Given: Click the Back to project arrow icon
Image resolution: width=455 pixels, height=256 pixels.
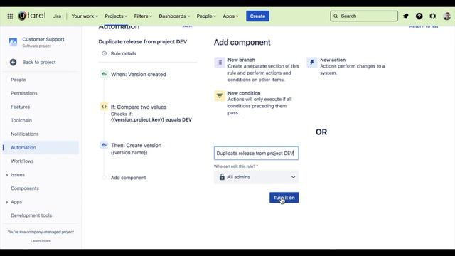Looking at the screenshot, I should (13, 62).
